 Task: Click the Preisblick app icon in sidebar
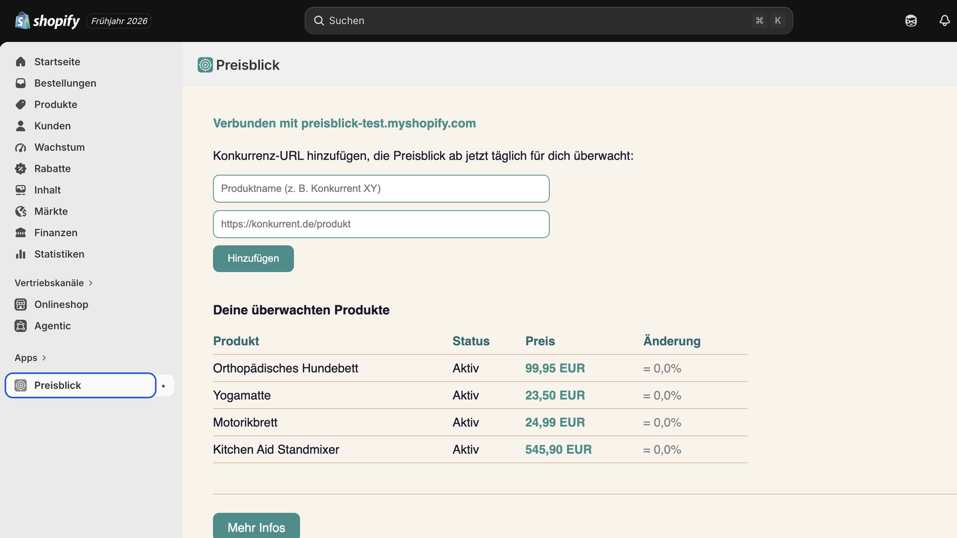point(21,386)
